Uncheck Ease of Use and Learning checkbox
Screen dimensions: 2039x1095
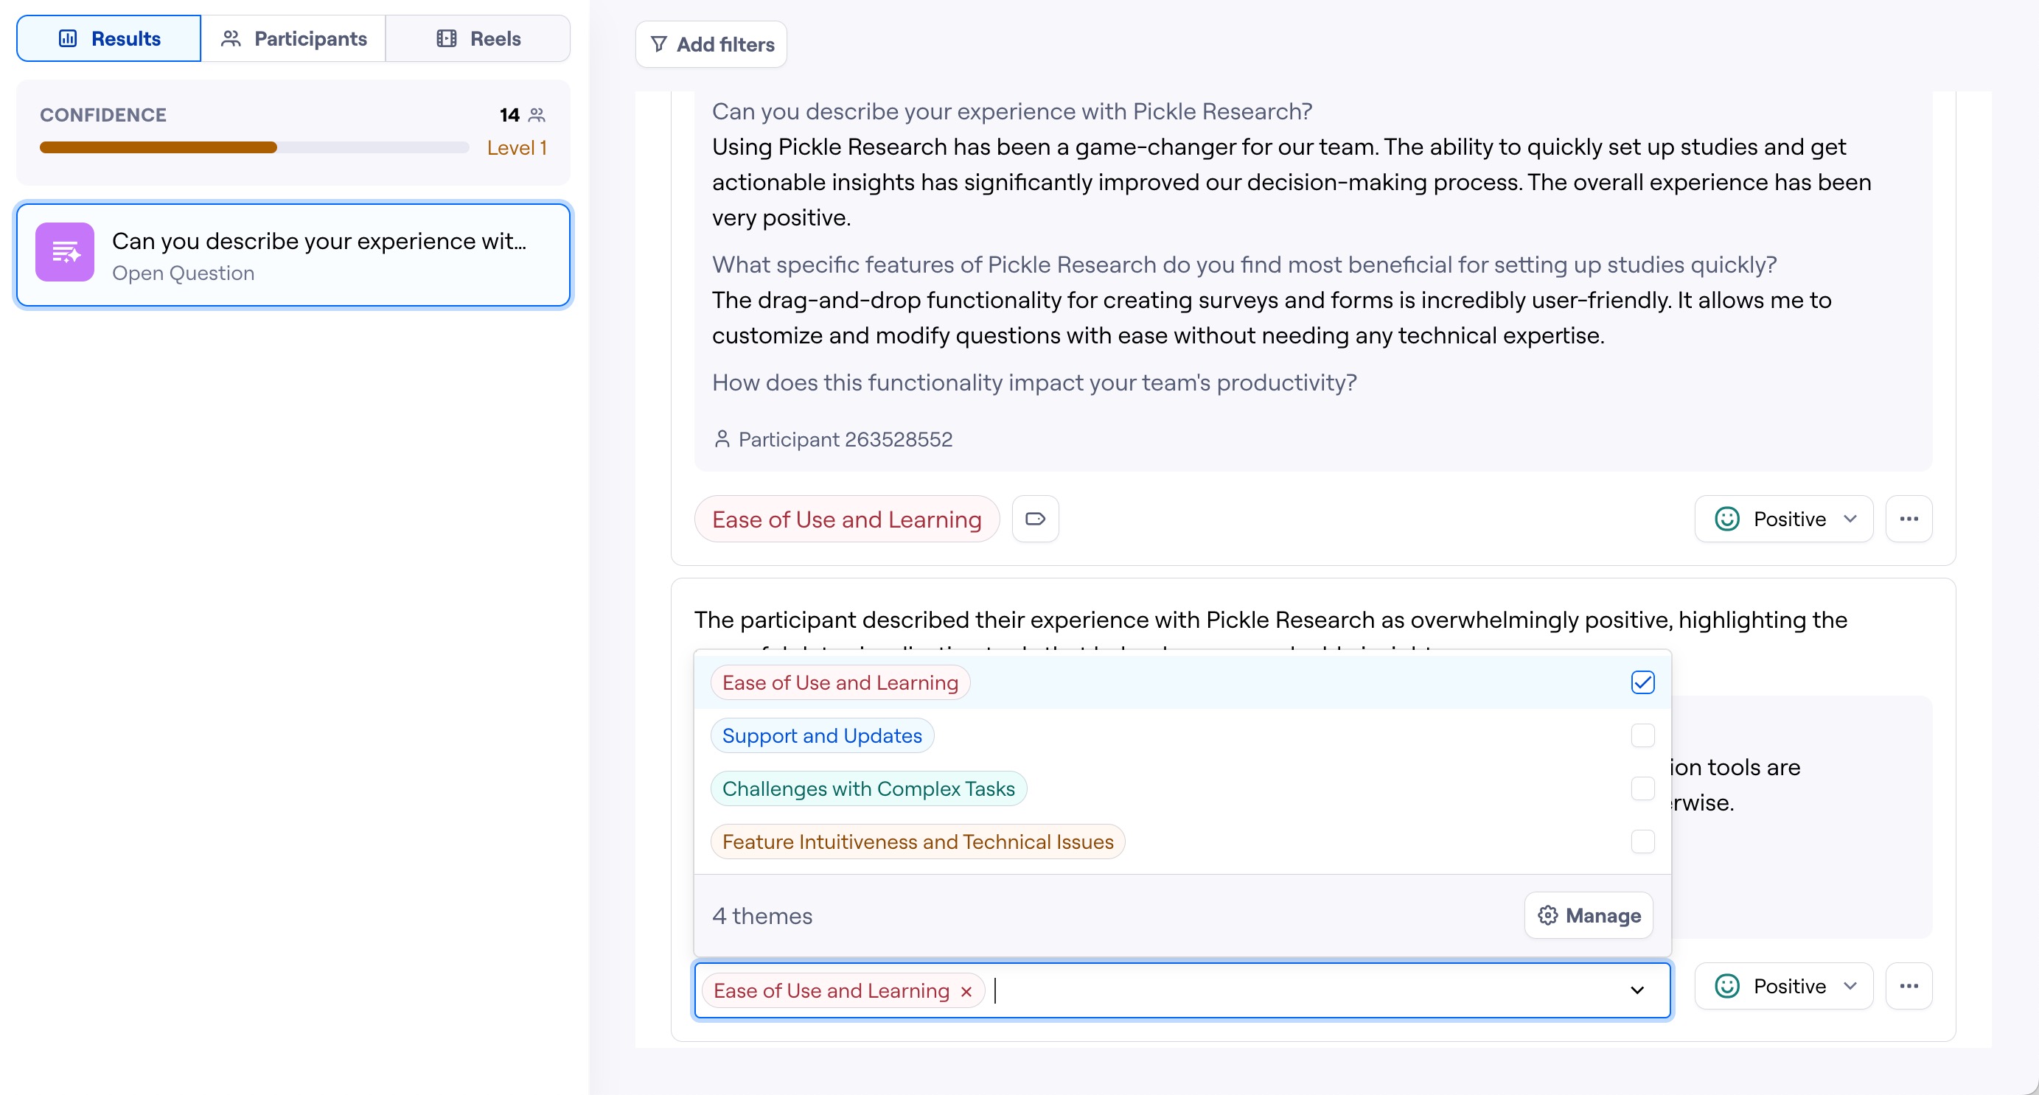[1643, 683]
